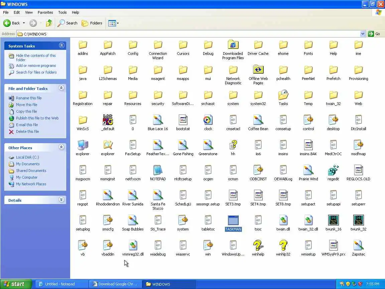The height and width of the screenshot is (289, 385).
Task: Select the control settings file icon
Action: pos(308,120)
